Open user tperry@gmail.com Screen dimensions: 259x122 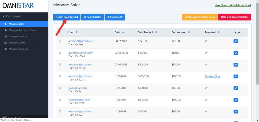coord(79,100)
